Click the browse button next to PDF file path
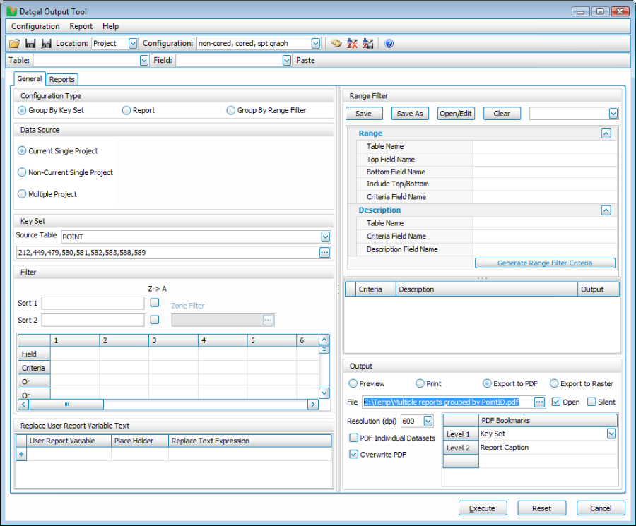The height and width of the screenshot is (526, 636). [x=540, y=402]
